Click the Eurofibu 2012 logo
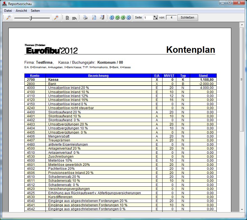 click(51, 49)
